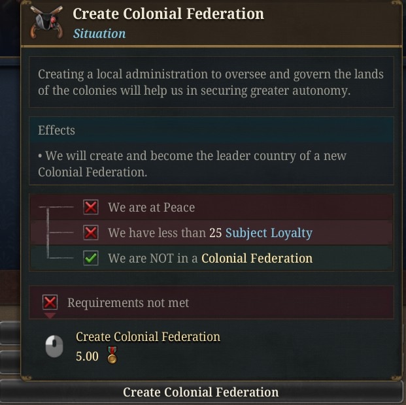The image size is (406, 405).
Task: Click the red X beside Subject Loyalty requirement
Action: coord(91,233)
